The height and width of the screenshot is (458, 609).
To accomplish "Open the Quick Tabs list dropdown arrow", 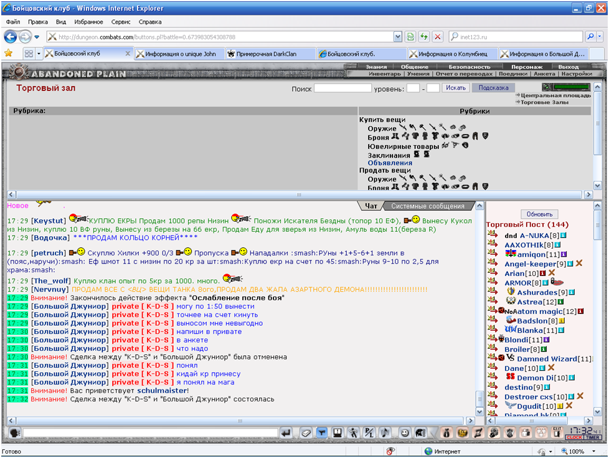I will (39, 54).
